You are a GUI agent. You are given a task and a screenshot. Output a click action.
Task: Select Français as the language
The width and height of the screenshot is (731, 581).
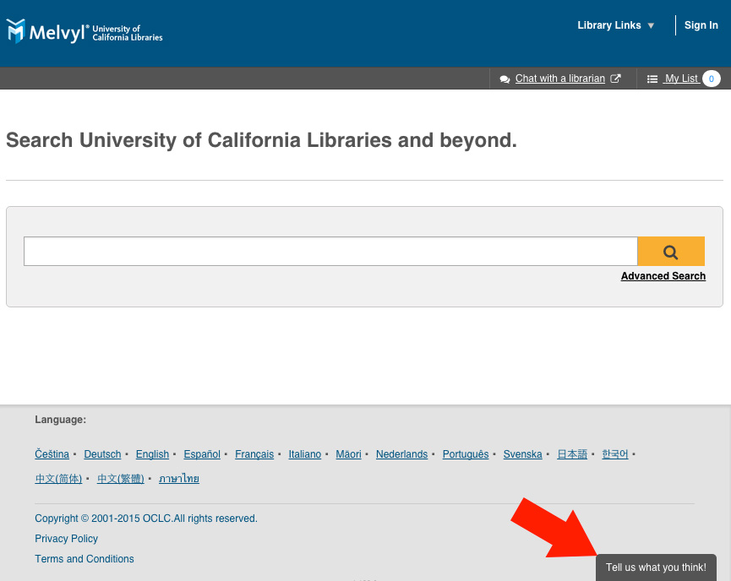[x=254, y=454]
